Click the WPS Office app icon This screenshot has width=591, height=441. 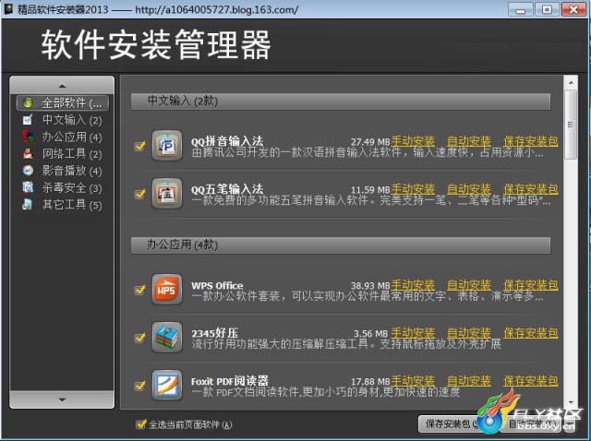[x=167, y=290]
